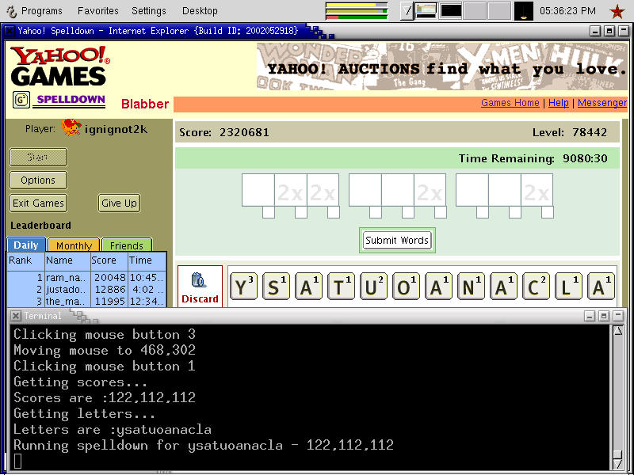Image resolution: width=634 pixels, height=475 pixels.
Task: Select the O letter tile
Action: click(406, 287)
